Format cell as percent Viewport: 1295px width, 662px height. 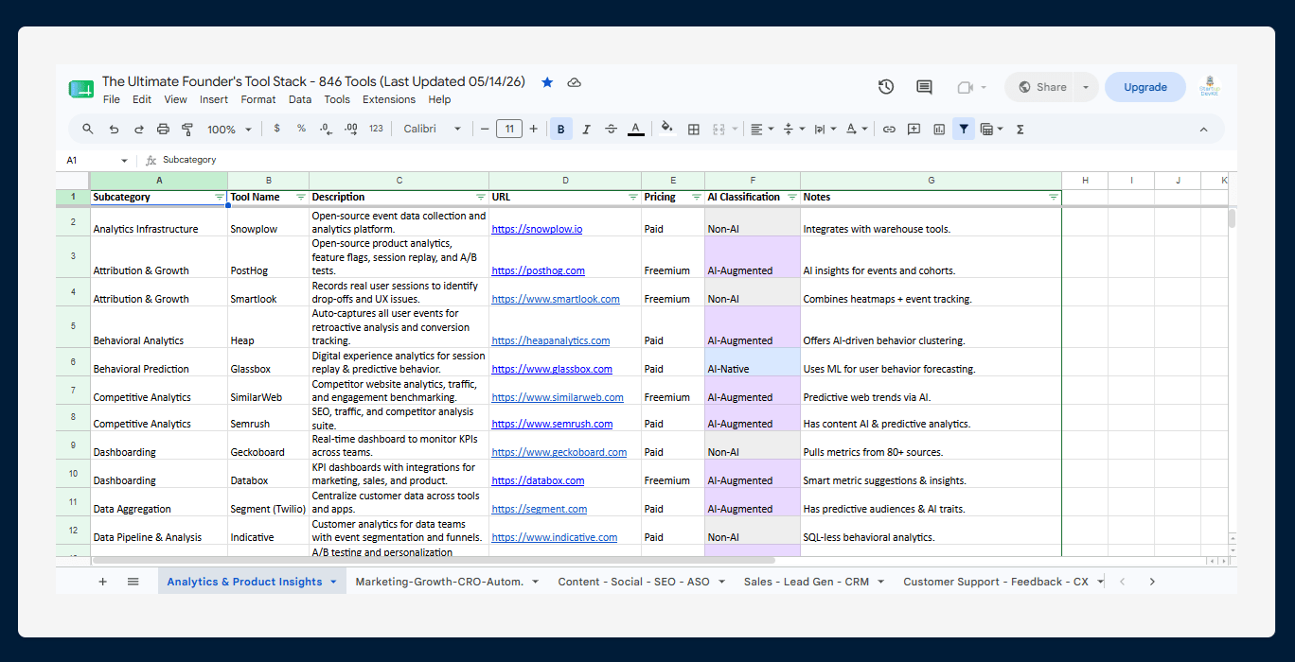pyautogui.click(x=301, y=129)
